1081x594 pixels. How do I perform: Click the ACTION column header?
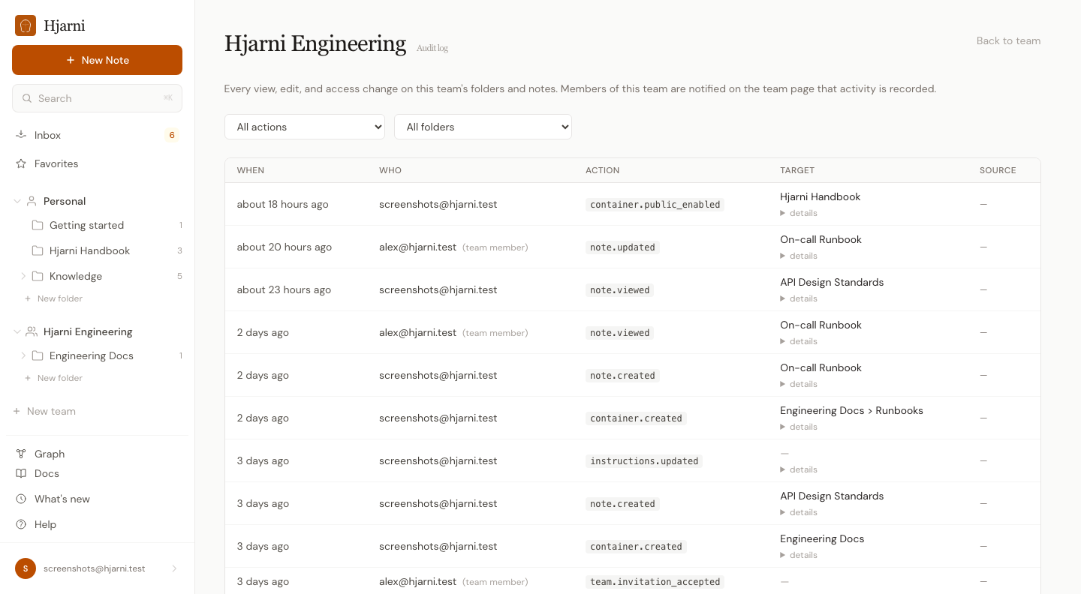(x=603, y=170)
